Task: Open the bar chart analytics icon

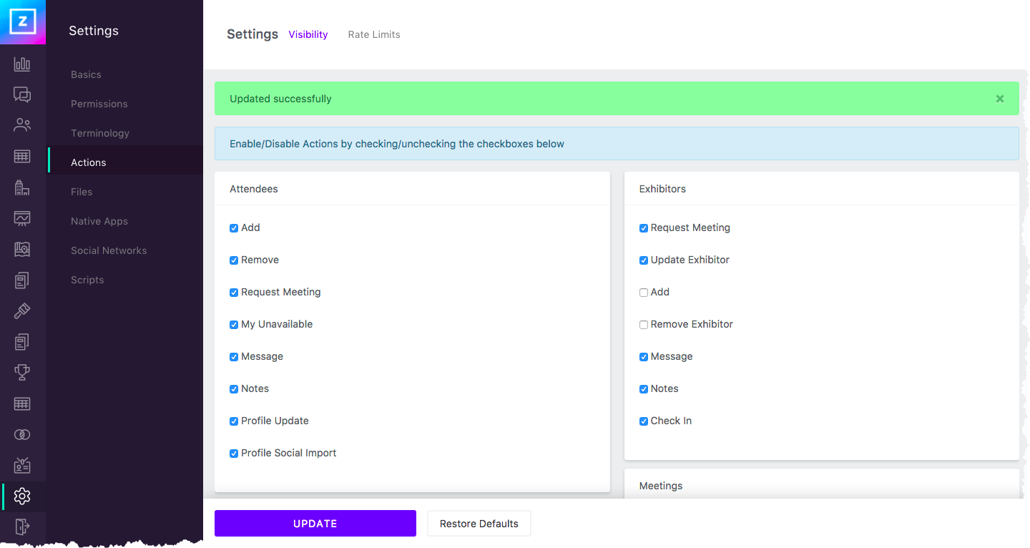Action: click(22, 64)
